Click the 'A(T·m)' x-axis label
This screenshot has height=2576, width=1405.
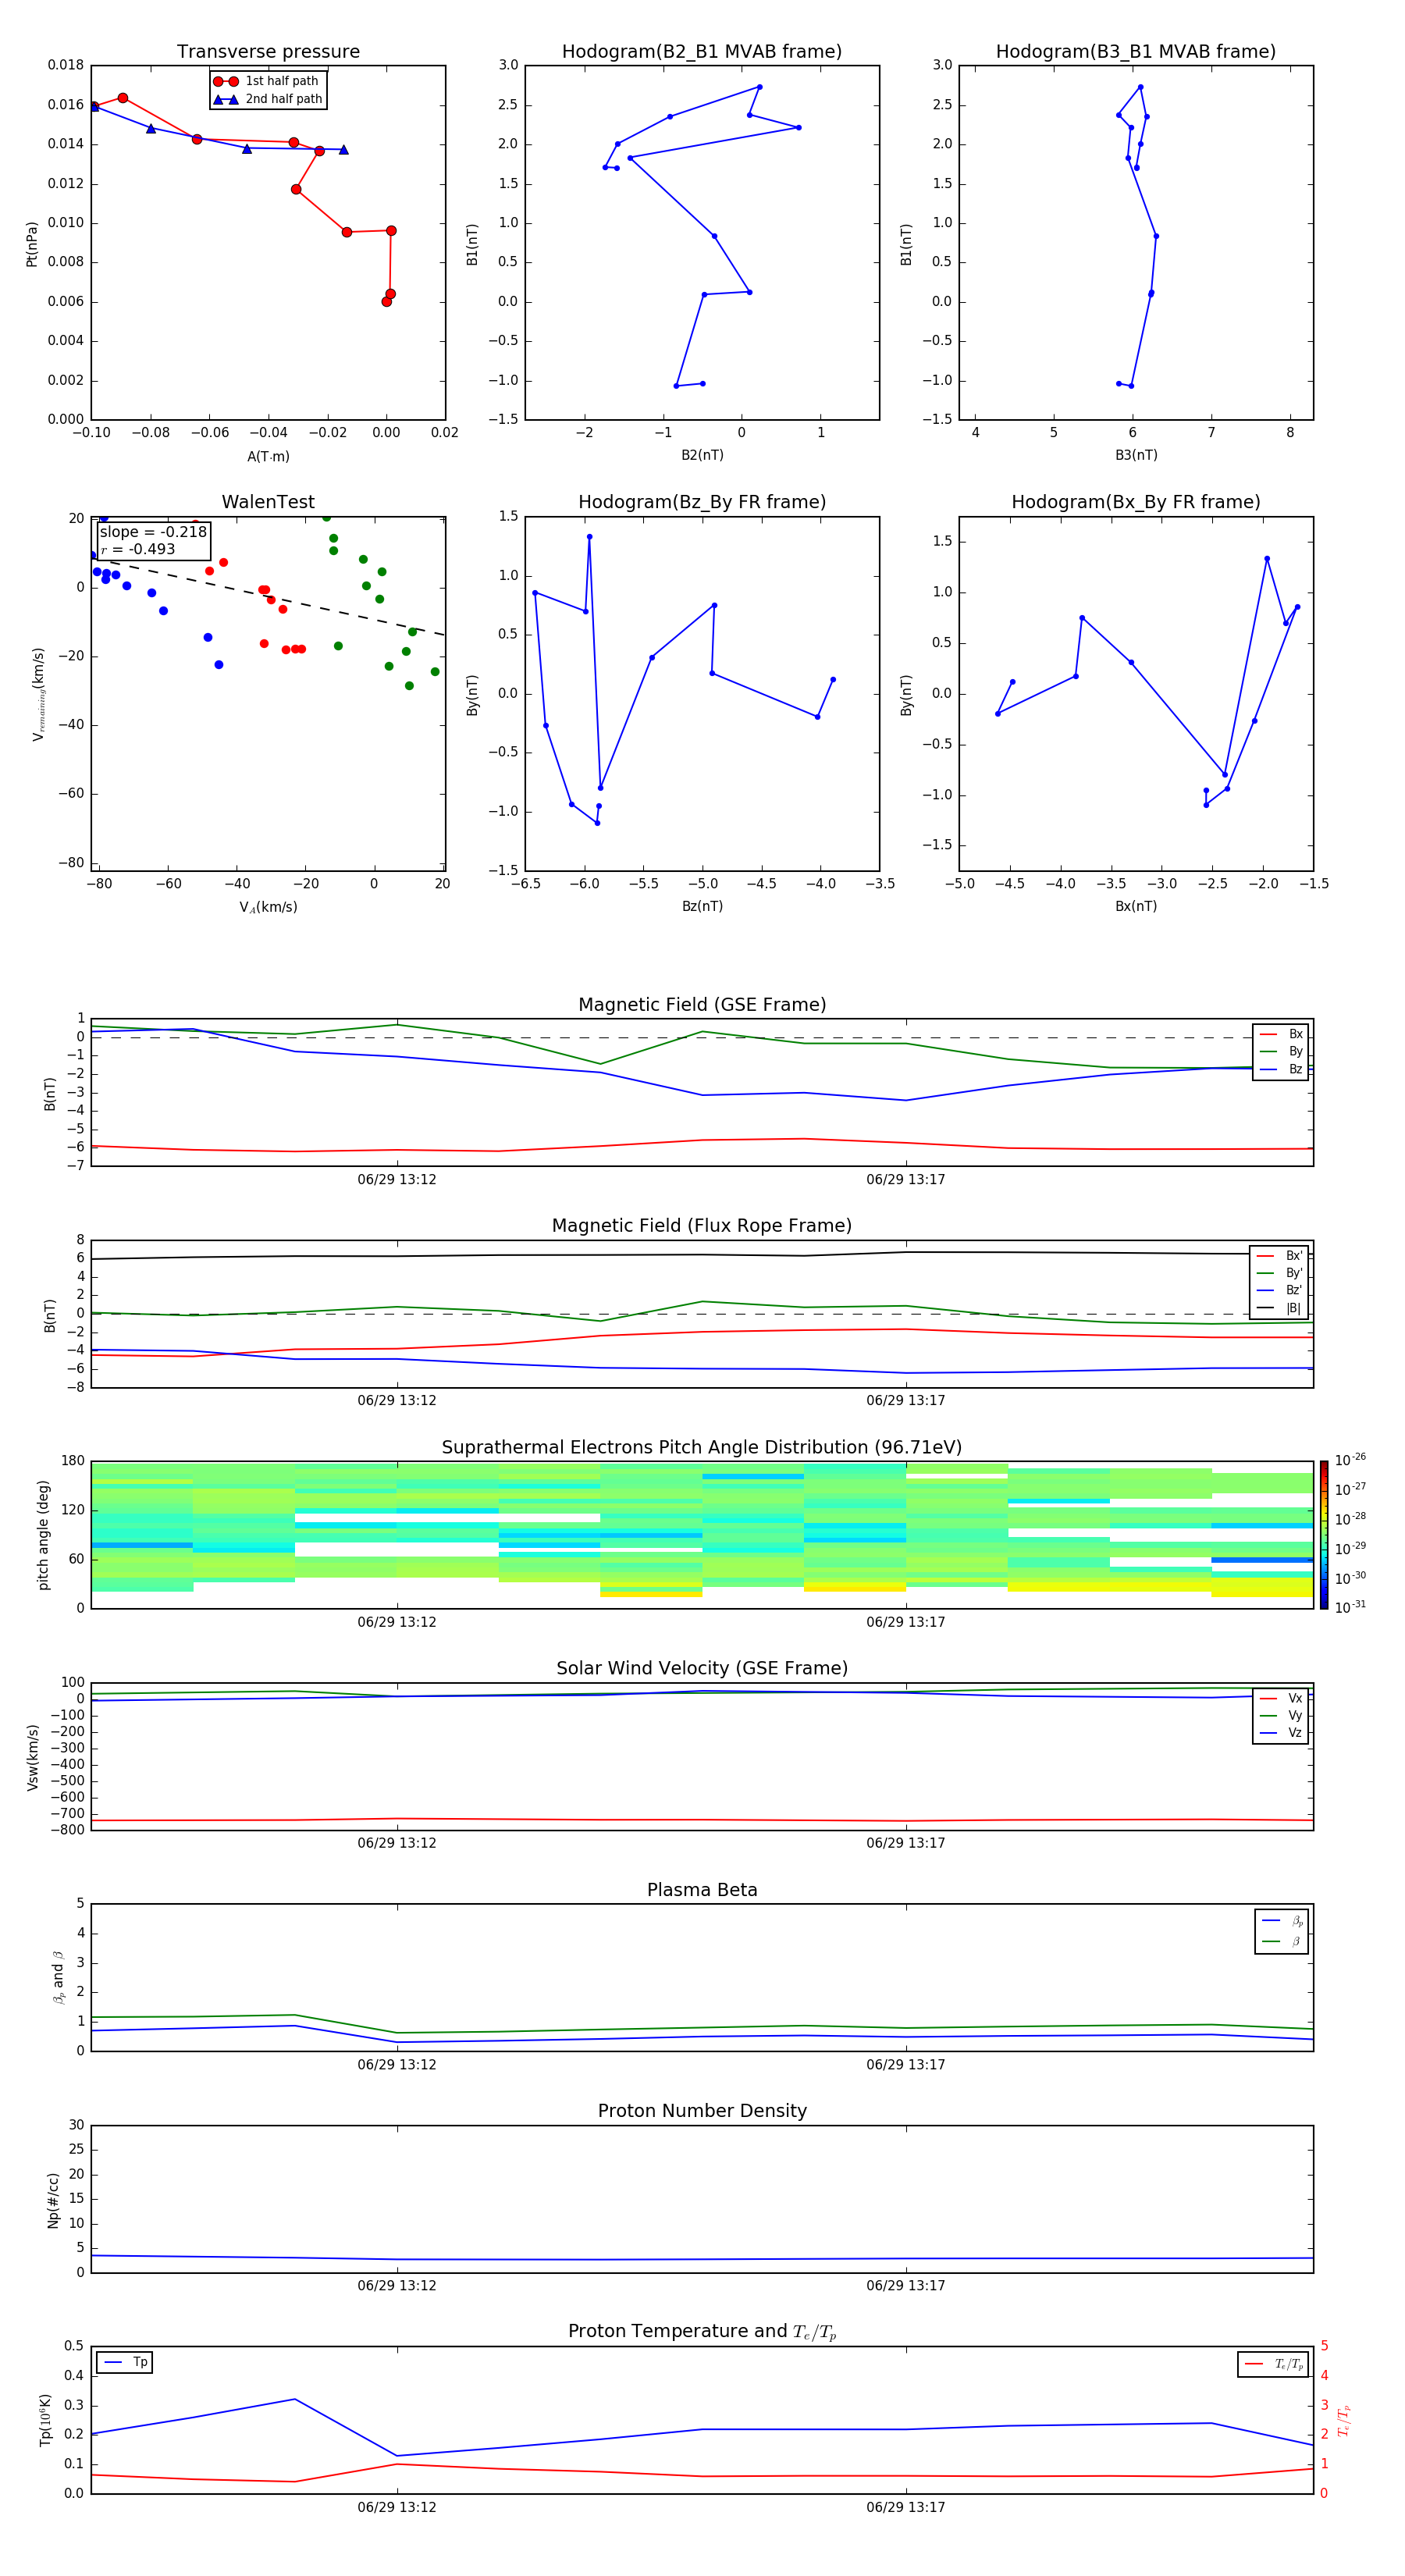point(268,457)
